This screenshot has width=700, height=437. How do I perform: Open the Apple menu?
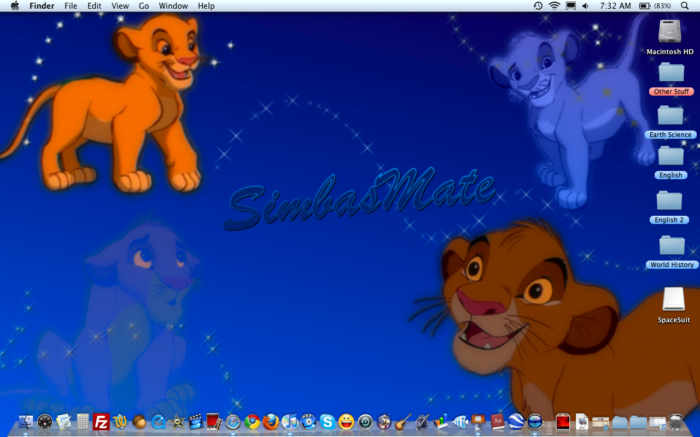pyautogui.click(x=15, y=6)
